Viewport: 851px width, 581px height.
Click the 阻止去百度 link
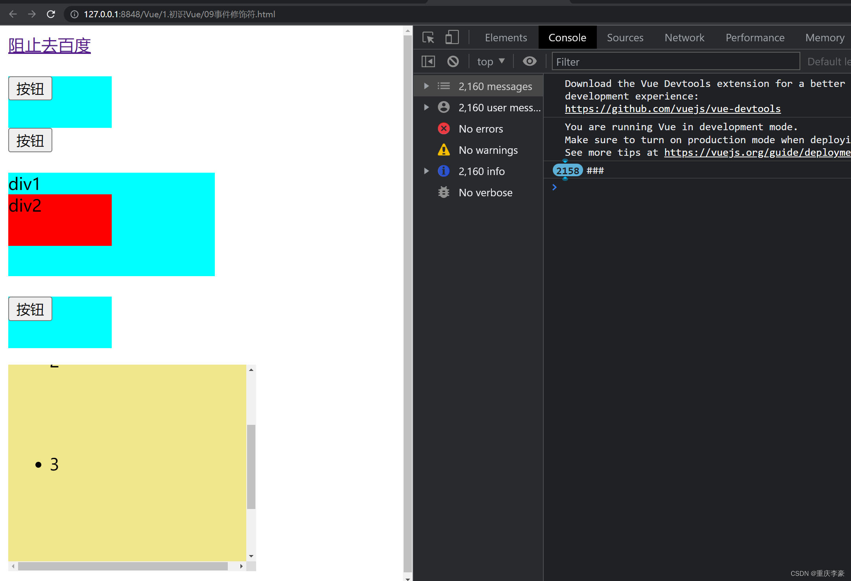50,46
